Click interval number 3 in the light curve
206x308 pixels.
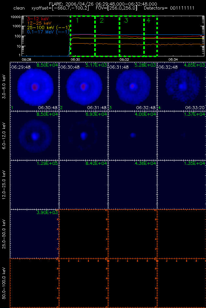pyautogui.click(x=126, y=20)
